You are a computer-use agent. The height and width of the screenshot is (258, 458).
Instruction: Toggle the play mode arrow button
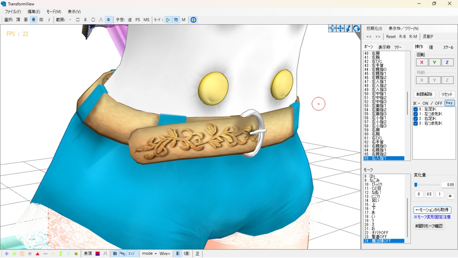(x=168, y=20)
